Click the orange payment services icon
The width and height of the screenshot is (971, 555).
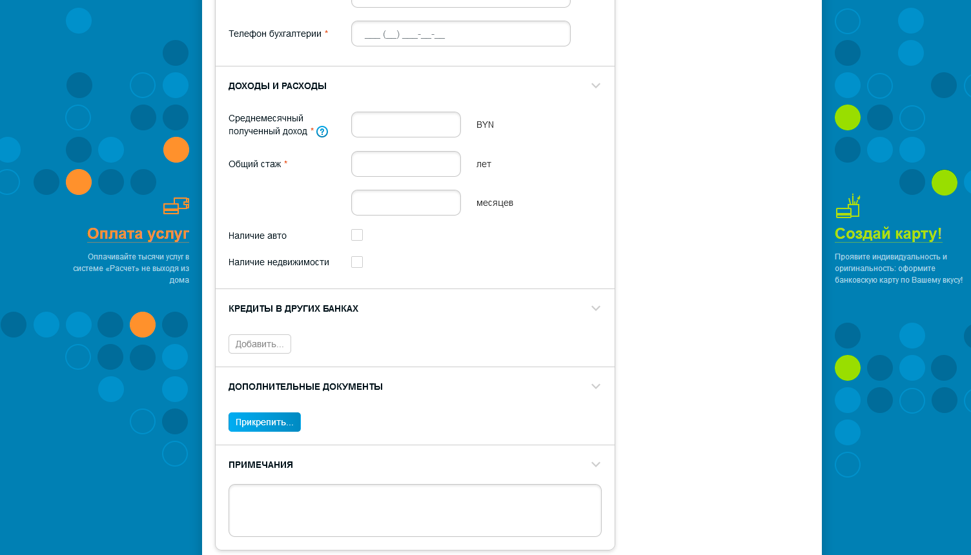tap(176, 205)
